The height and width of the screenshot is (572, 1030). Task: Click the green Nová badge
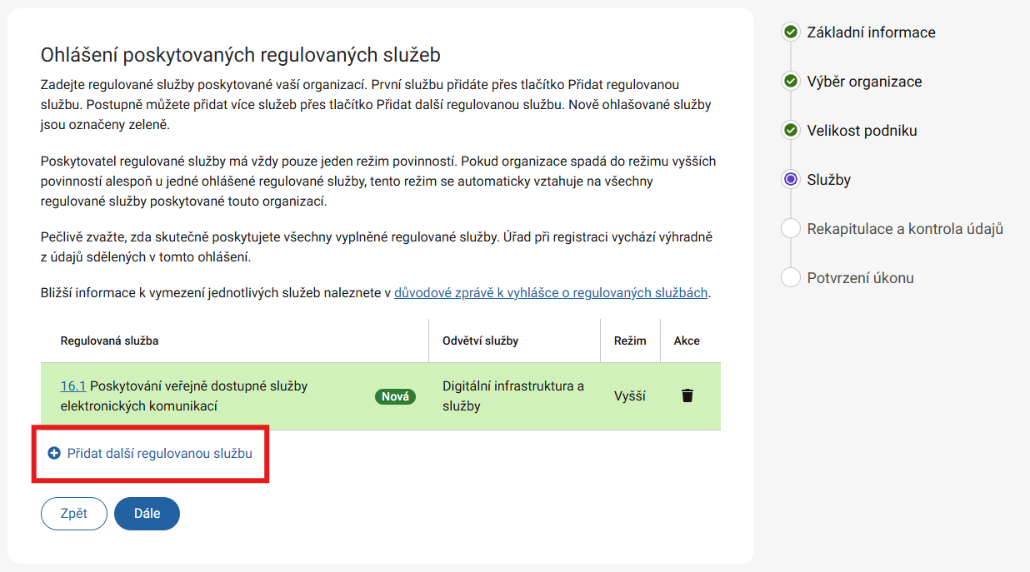395,396
